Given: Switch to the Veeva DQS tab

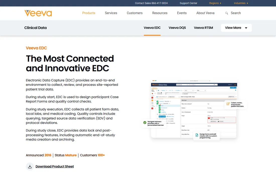Looking at the screenshot, I should [x=177, y=28].
